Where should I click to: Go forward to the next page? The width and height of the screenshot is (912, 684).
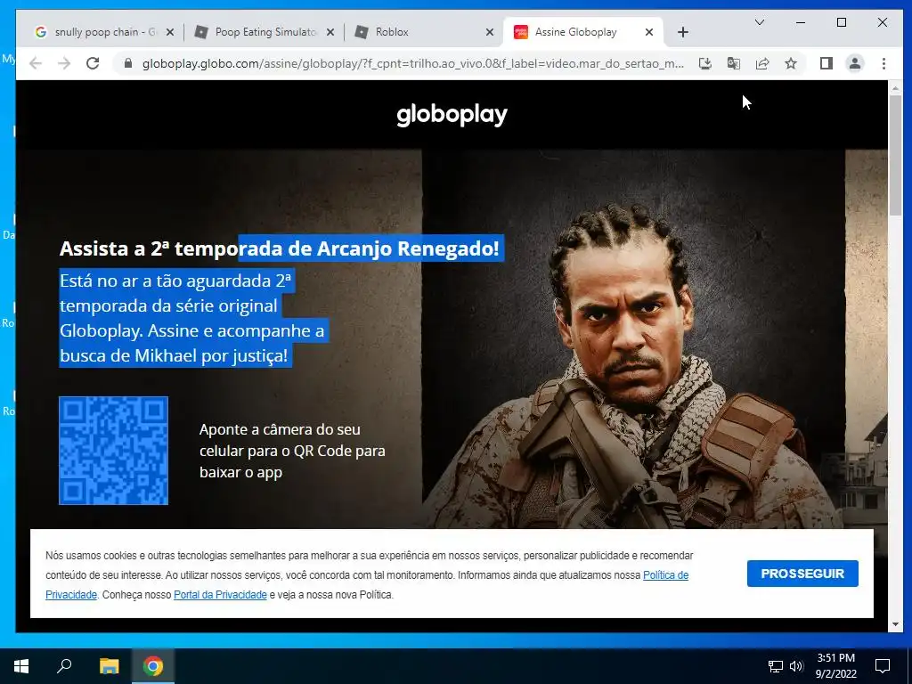tap(64, 63)
